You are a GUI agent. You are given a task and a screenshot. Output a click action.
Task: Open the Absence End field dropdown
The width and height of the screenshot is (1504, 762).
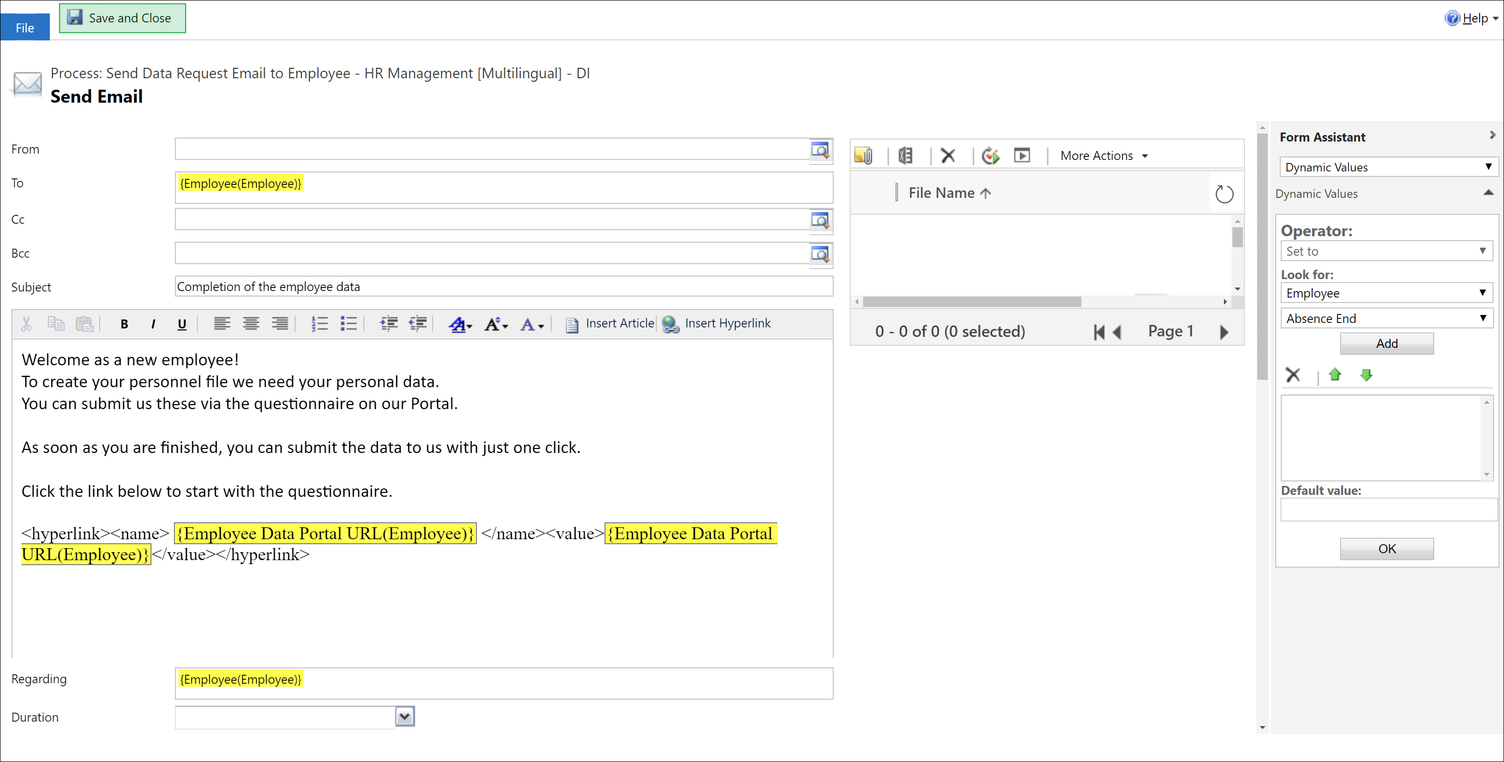pos(1386,318)
